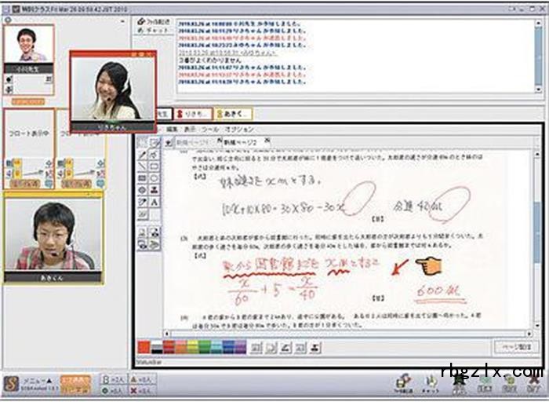Open the オプション menu

click(239, 130)
